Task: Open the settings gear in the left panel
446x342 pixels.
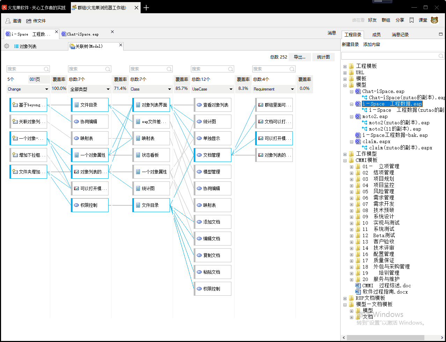Action: click(6, 46)
